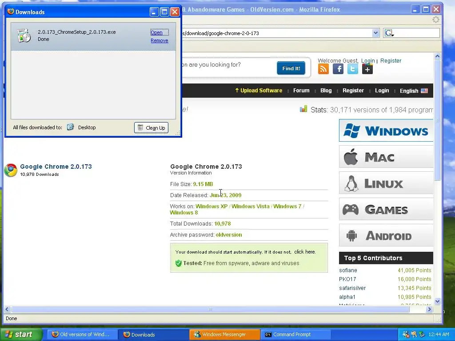
Task: Open Blog in the navigation bar
Action: [x=326, y=91]
